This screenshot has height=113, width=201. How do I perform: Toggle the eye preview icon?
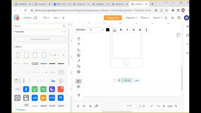click(x=172, y=18)
